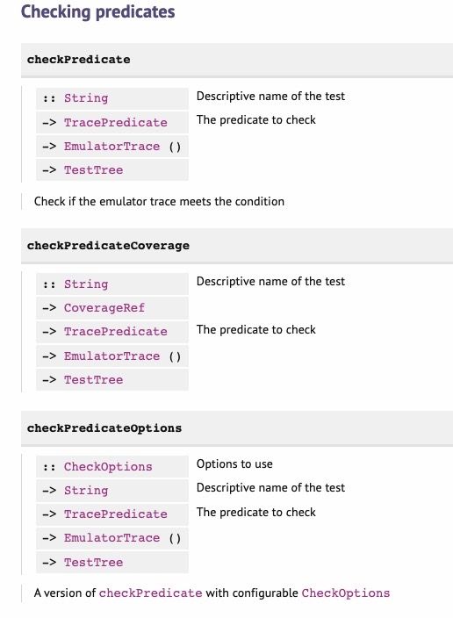Open TestTree link in checkPredicateCoverage signature
Image resolution: width=453 pixels, height=618 pixels.
(93, 379)
